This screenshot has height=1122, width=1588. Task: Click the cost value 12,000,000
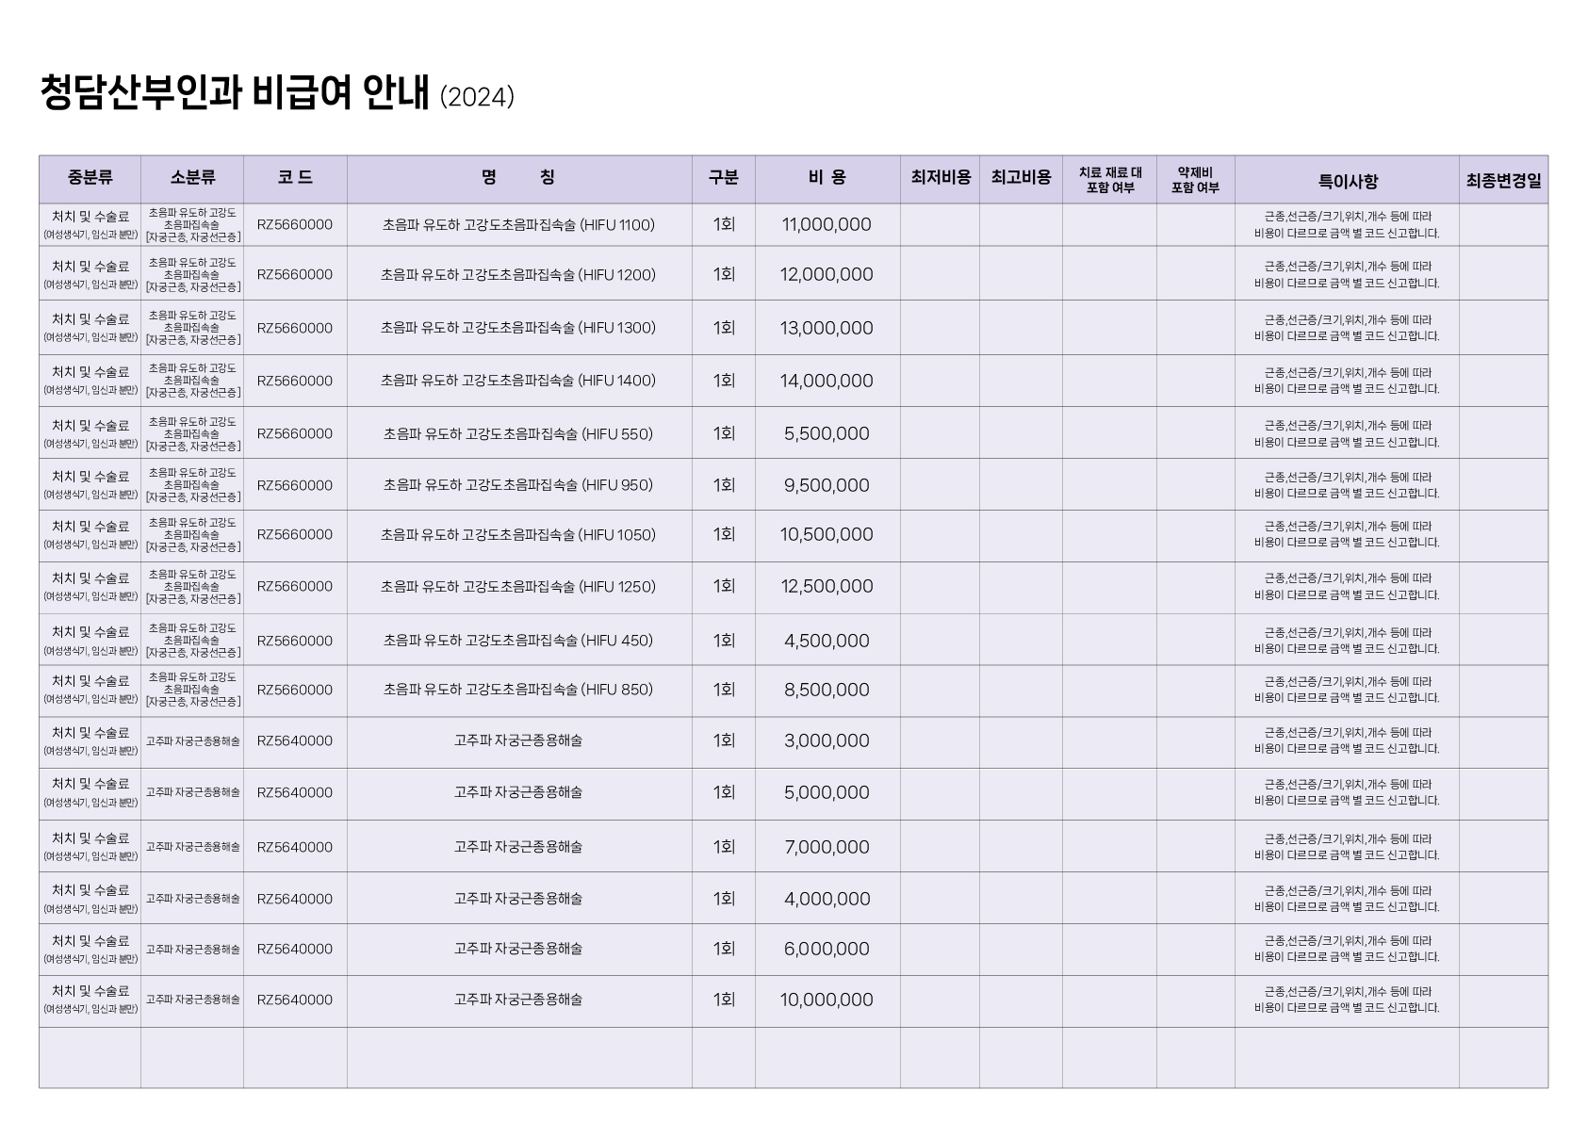click(827, 274)
